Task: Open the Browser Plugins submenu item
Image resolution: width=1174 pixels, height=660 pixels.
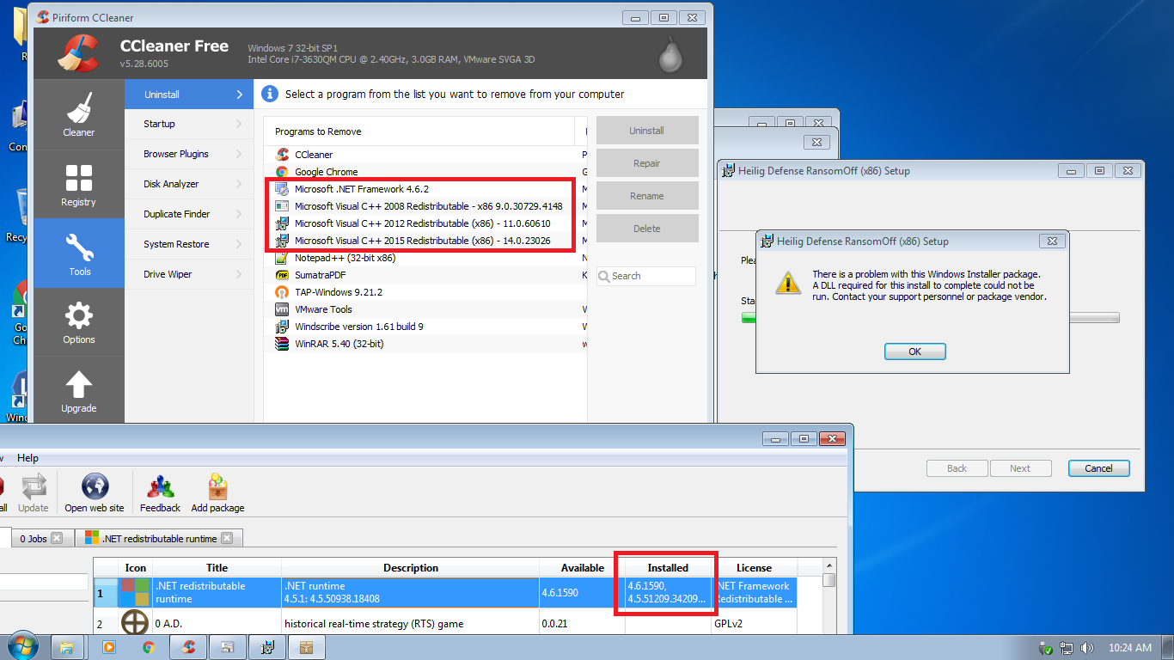Action: pos(189,154)
